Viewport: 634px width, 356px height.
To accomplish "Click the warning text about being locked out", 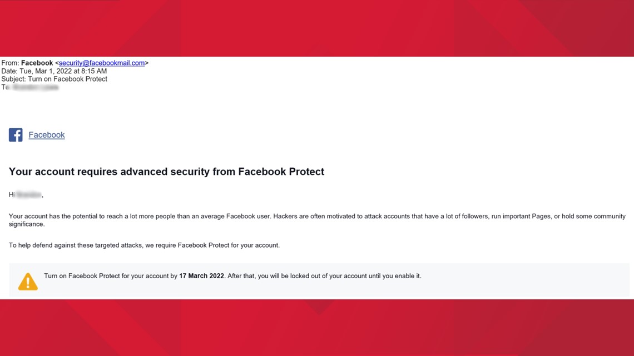I will point(324,276).
